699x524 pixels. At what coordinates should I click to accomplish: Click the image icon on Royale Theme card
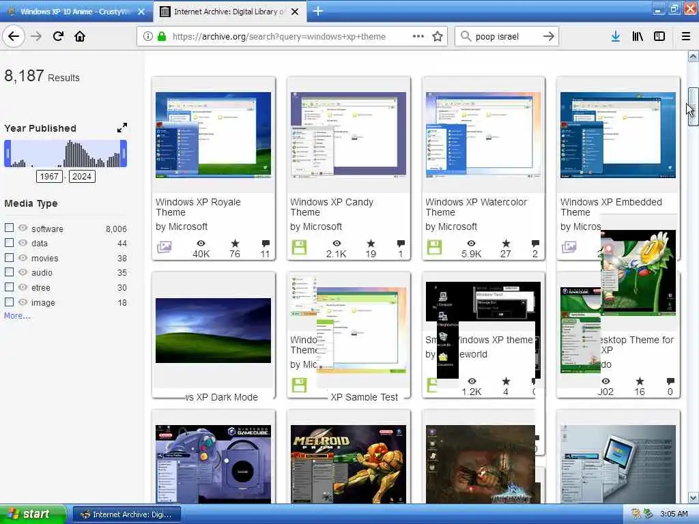point(164,246)
